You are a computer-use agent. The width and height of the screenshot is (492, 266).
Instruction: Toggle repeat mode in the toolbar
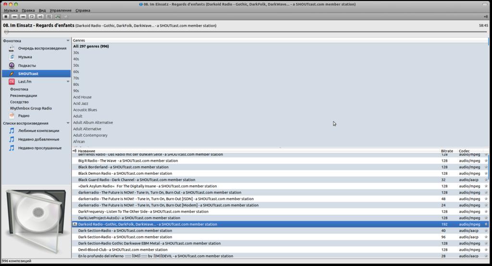32,17
